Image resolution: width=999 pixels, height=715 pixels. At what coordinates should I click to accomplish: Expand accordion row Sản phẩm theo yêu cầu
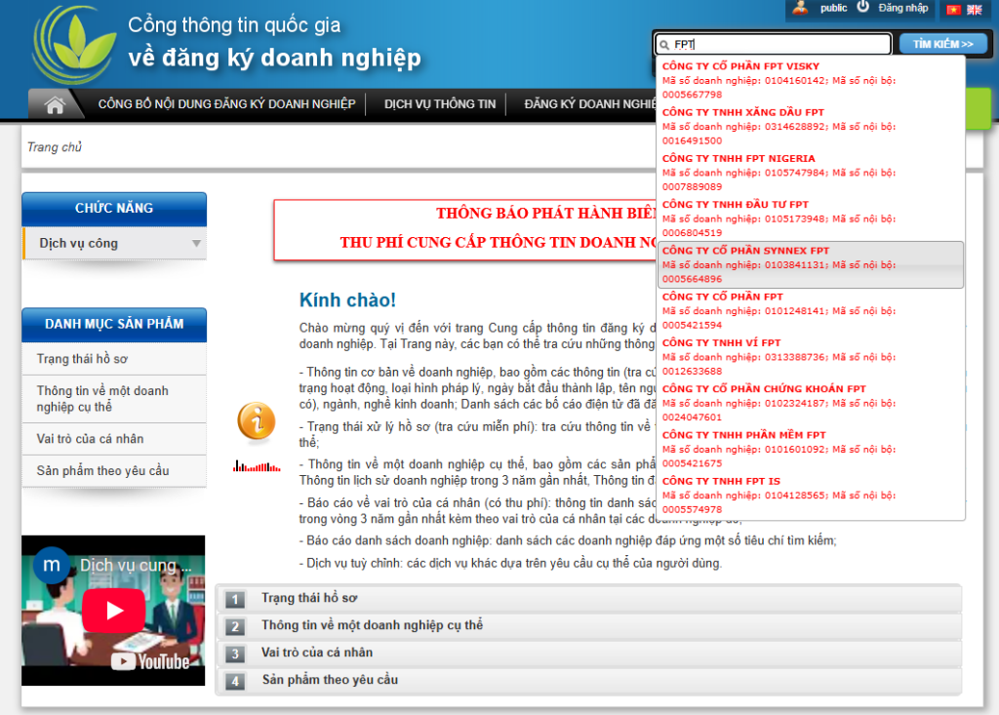pos(589,681)
